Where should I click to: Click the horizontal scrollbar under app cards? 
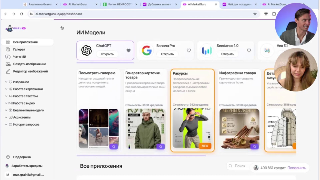(141, 155)
